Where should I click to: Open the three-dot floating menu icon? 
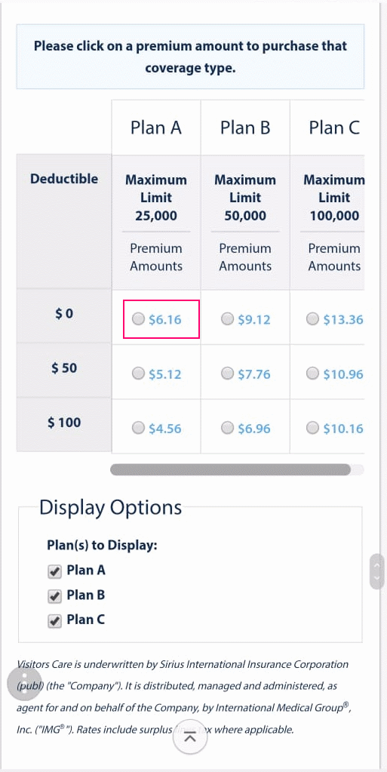[25, 682]
